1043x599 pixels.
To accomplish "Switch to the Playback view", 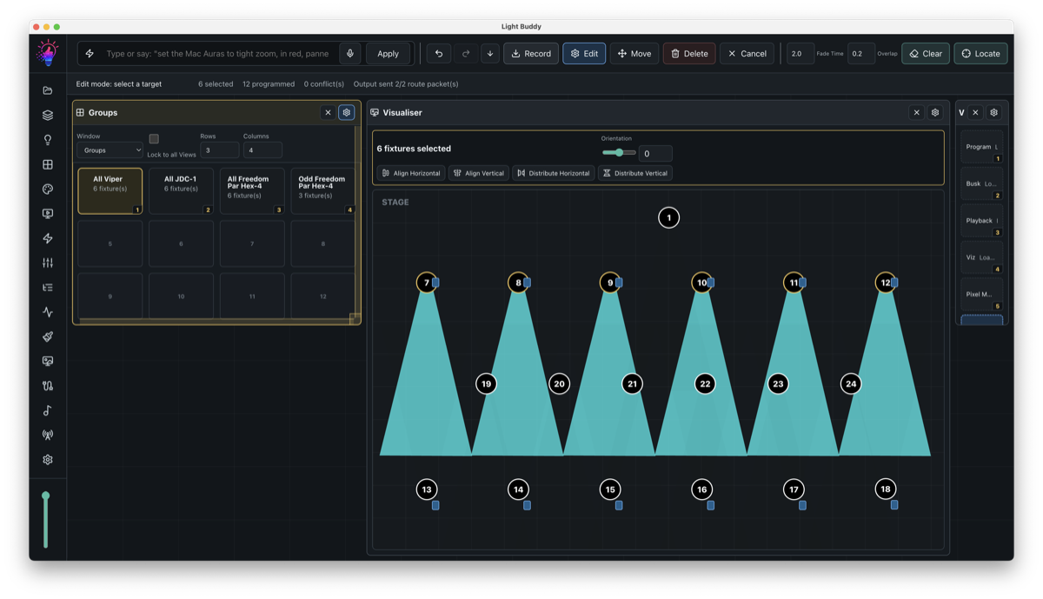I will (982, 221).
